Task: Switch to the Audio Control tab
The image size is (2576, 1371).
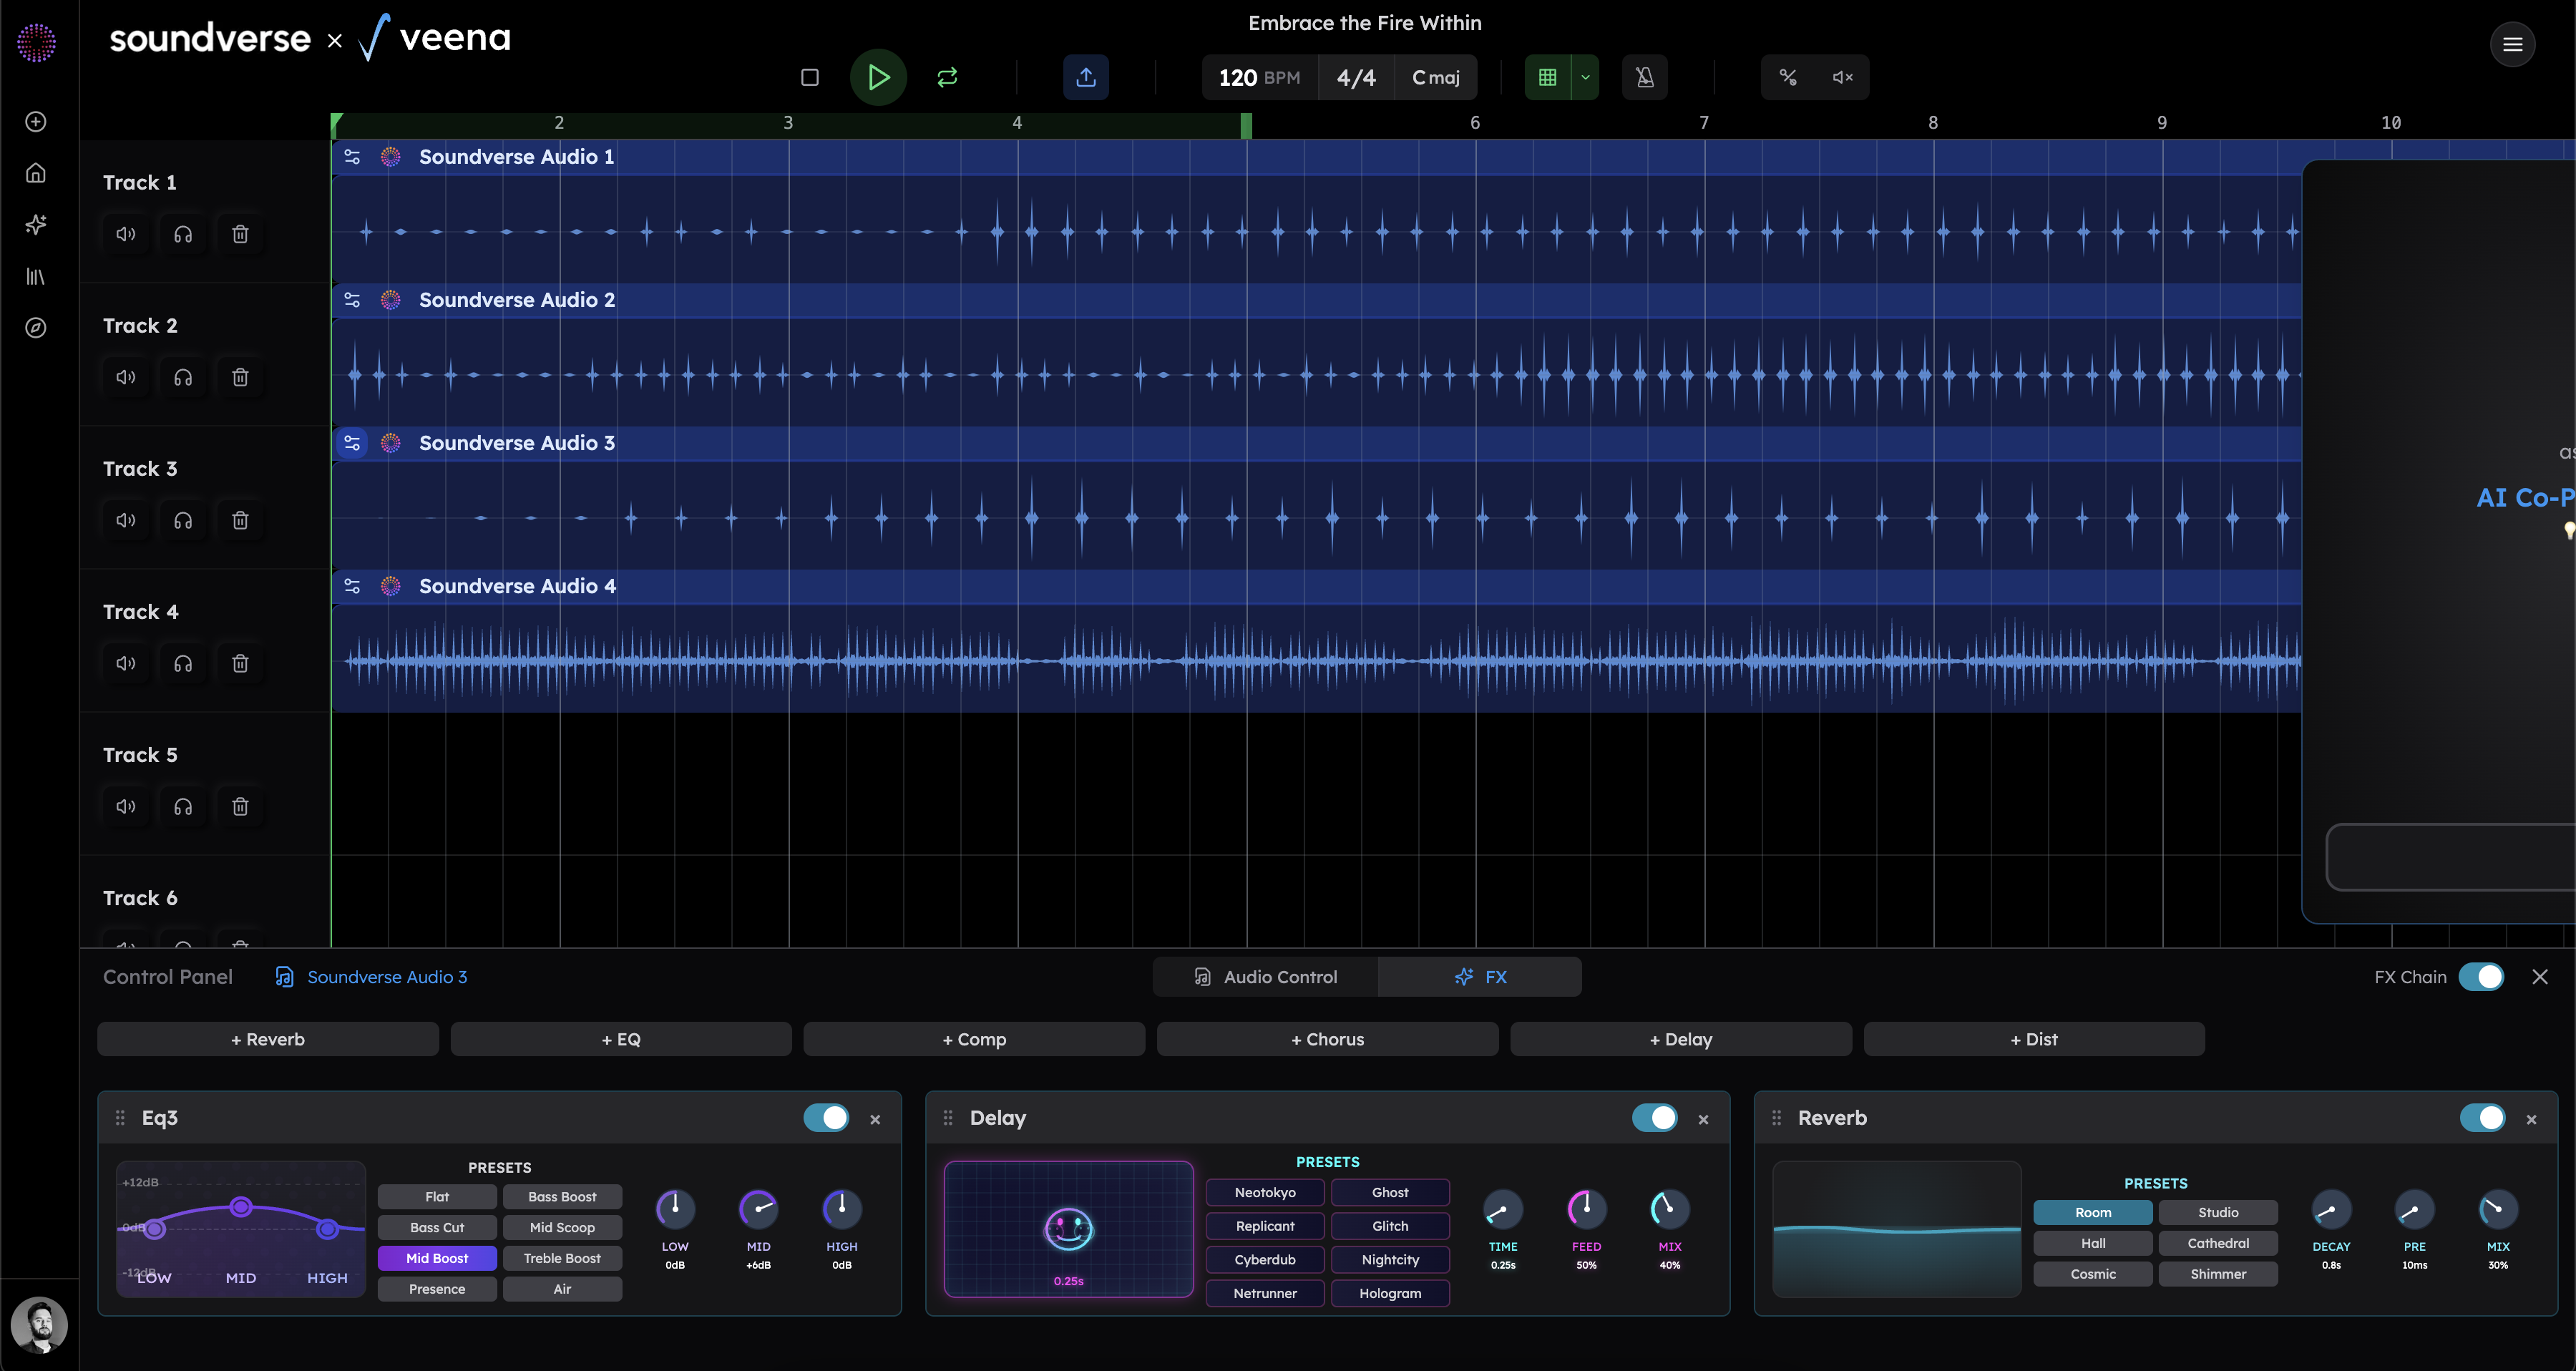Action: (x=1265, y=977)
